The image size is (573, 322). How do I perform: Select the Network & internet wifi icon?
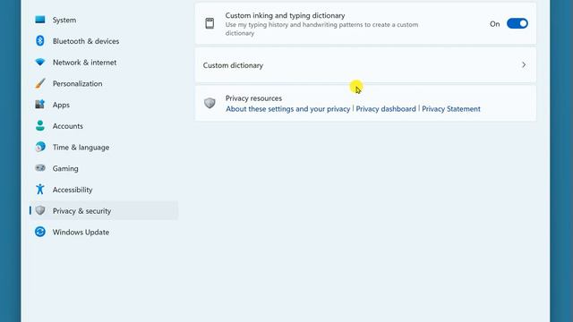[39, 62]
